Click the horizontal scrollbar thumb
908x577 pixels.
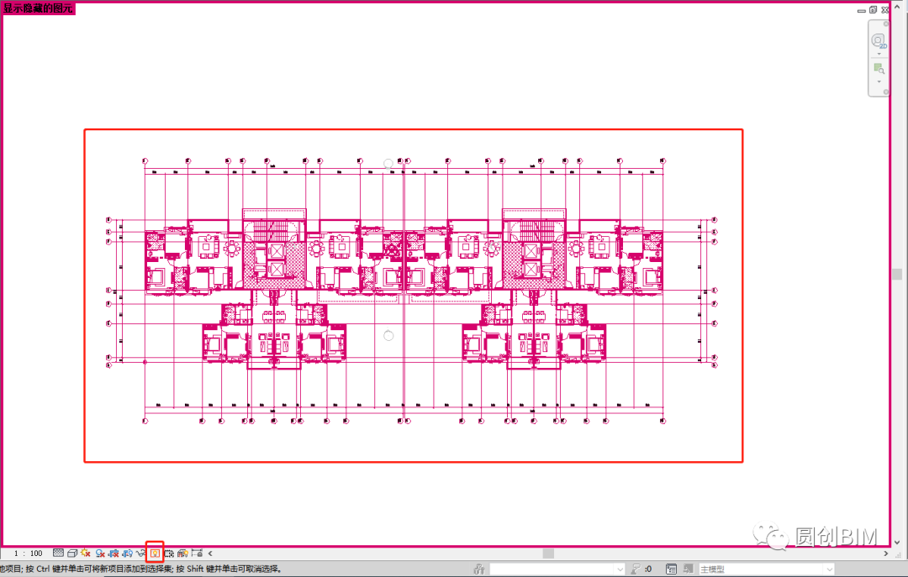[x=548, y=553]
